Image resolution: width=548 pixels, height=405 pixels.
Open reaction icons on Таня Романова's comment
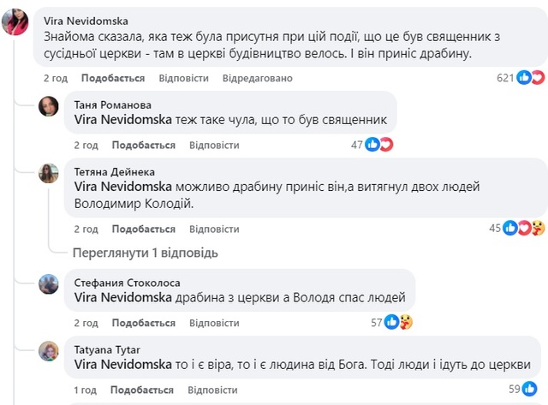pyautogui.click(x=378, y=145)
